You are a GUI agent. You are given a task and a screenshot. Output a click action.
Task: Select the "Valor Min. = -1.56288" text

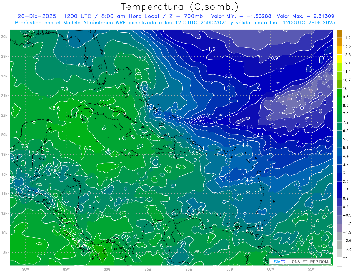coord(241,16)
